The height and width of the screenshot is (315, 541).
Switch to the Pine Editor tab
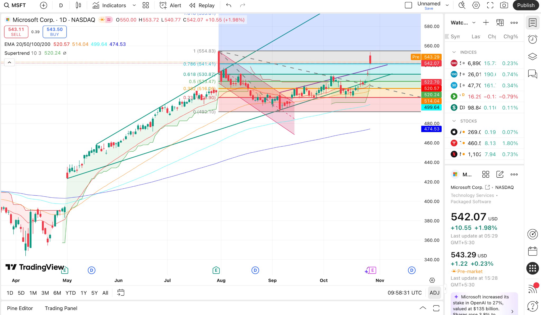20,308
